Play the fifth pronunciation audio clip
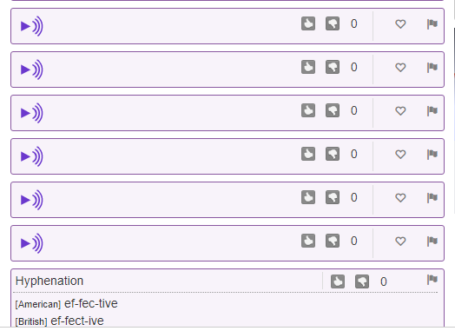Screen dimensions: 455x331 point(32,200)
